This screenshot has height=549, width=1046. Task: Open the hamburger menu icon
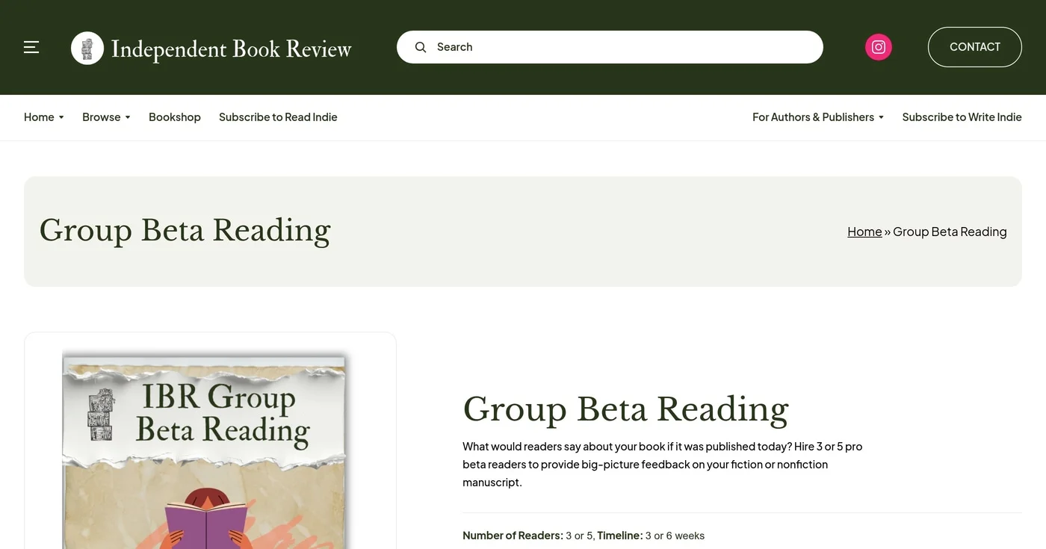coord(31,47)
